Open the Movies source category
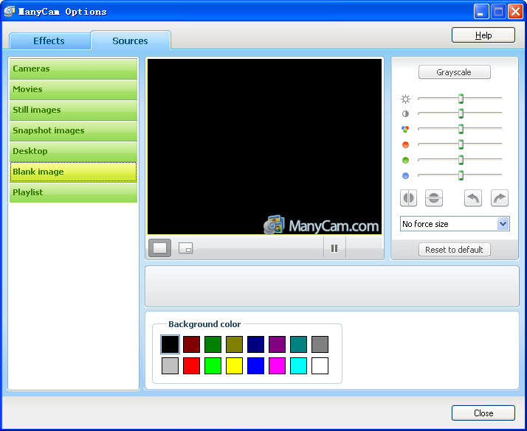The width and height of the screenshot is (527, 431). coord(73,90)
